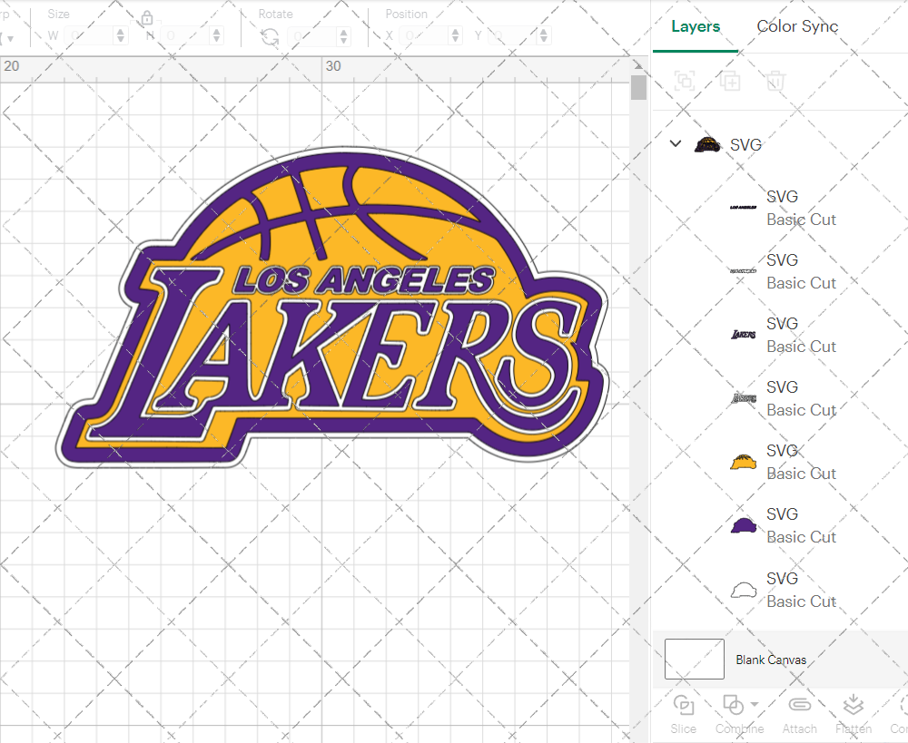Click the stepper up arrow for Width
This screenshot has height=743, width=908.
(x=119, y=31)
